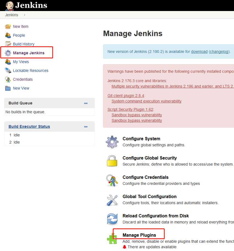Create a New View from sidebar

click(x=21, y=88)
